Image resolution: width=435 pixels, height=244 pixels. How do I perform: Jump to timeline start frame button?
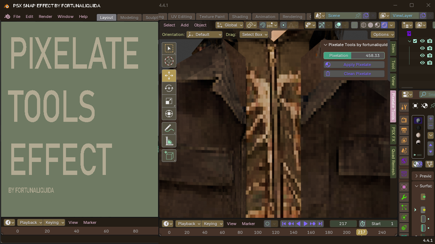pos(284,224)
